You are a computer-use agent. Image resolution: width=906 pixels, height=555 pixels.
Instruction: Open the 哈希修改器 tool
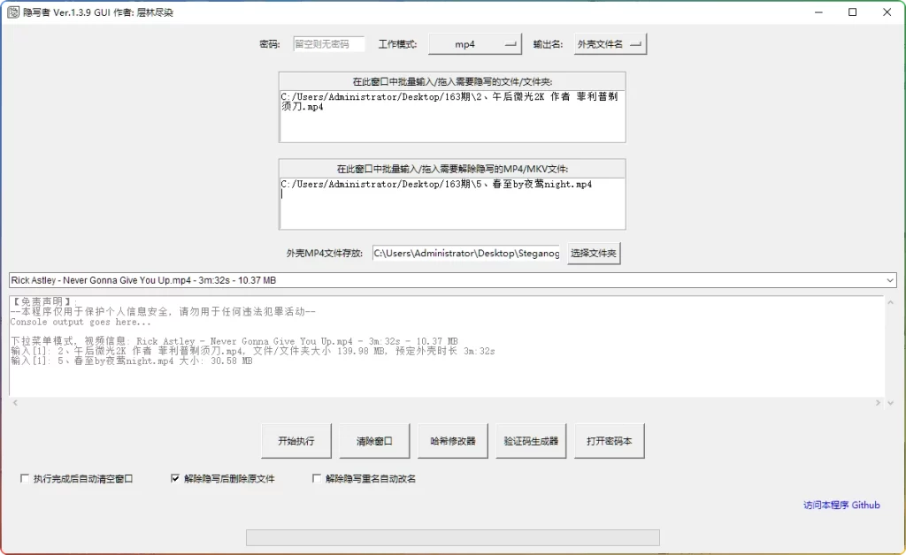(x=452, y=440)
